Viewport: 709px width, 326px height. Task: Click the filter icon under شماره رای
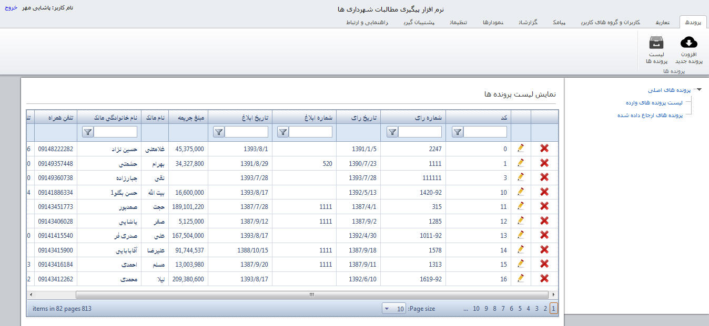click(x=392, y=132)
